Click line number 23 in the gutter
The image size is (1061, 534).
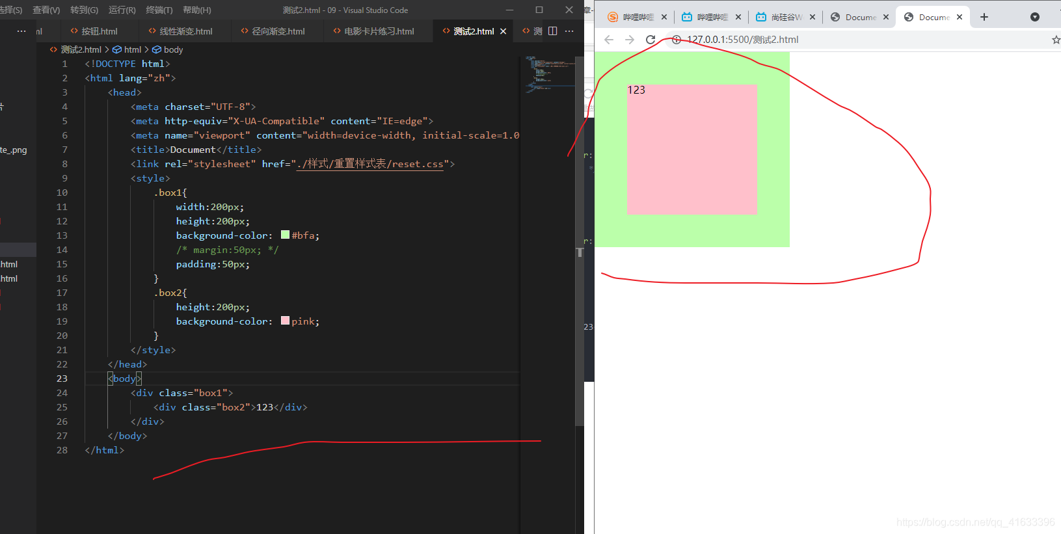(x=62, y=379)
